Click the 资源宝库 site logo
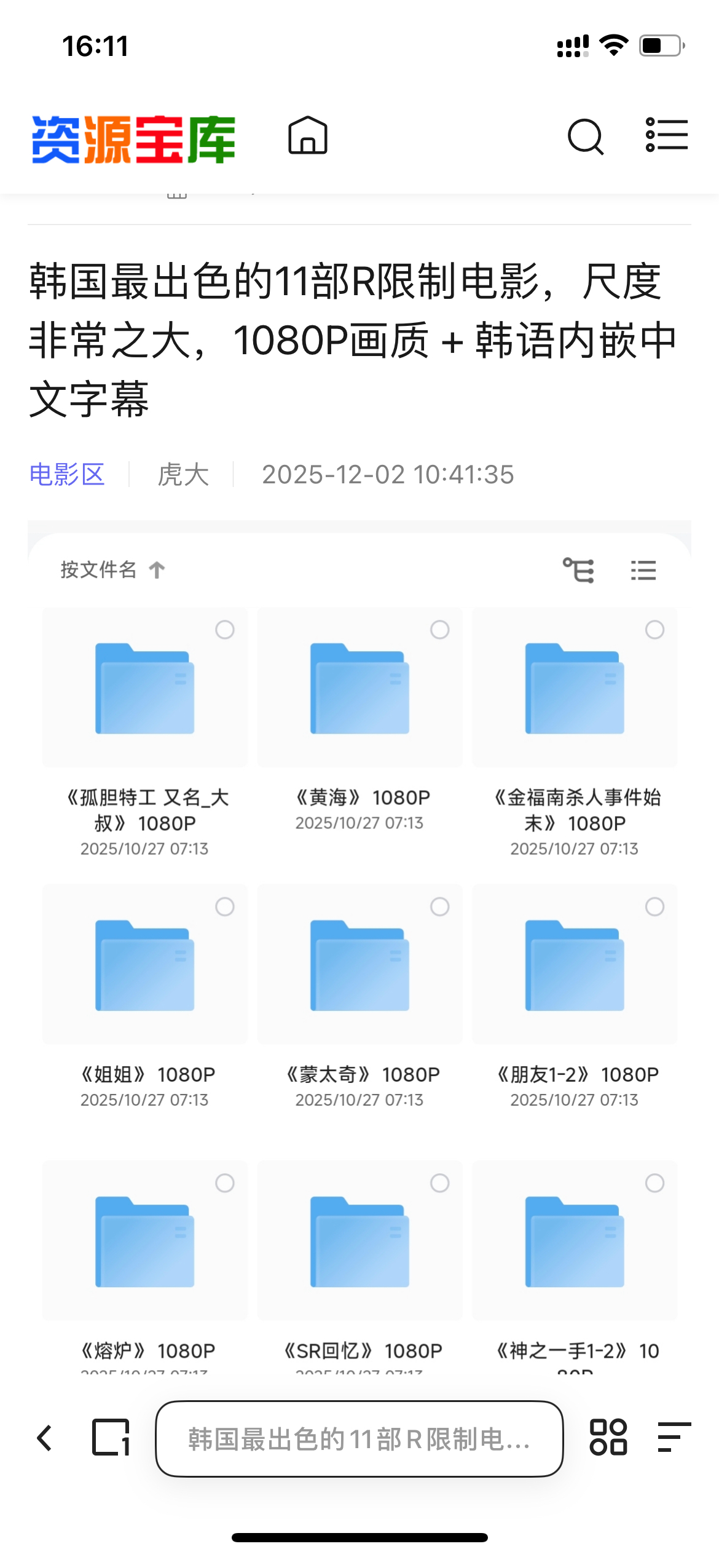The height and width of the screenshot is (1557, 719). (x=133, y=140)
